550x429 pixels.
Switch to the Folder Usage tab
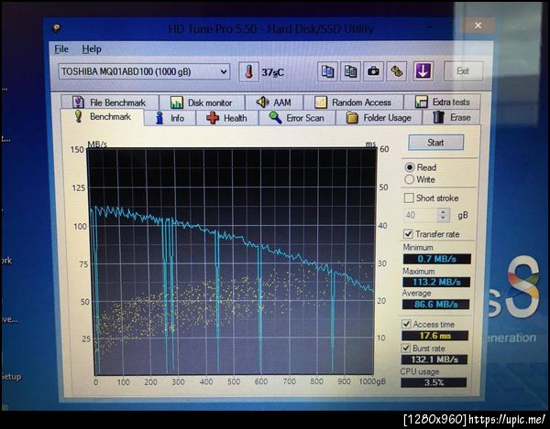(x=379, y=118)
